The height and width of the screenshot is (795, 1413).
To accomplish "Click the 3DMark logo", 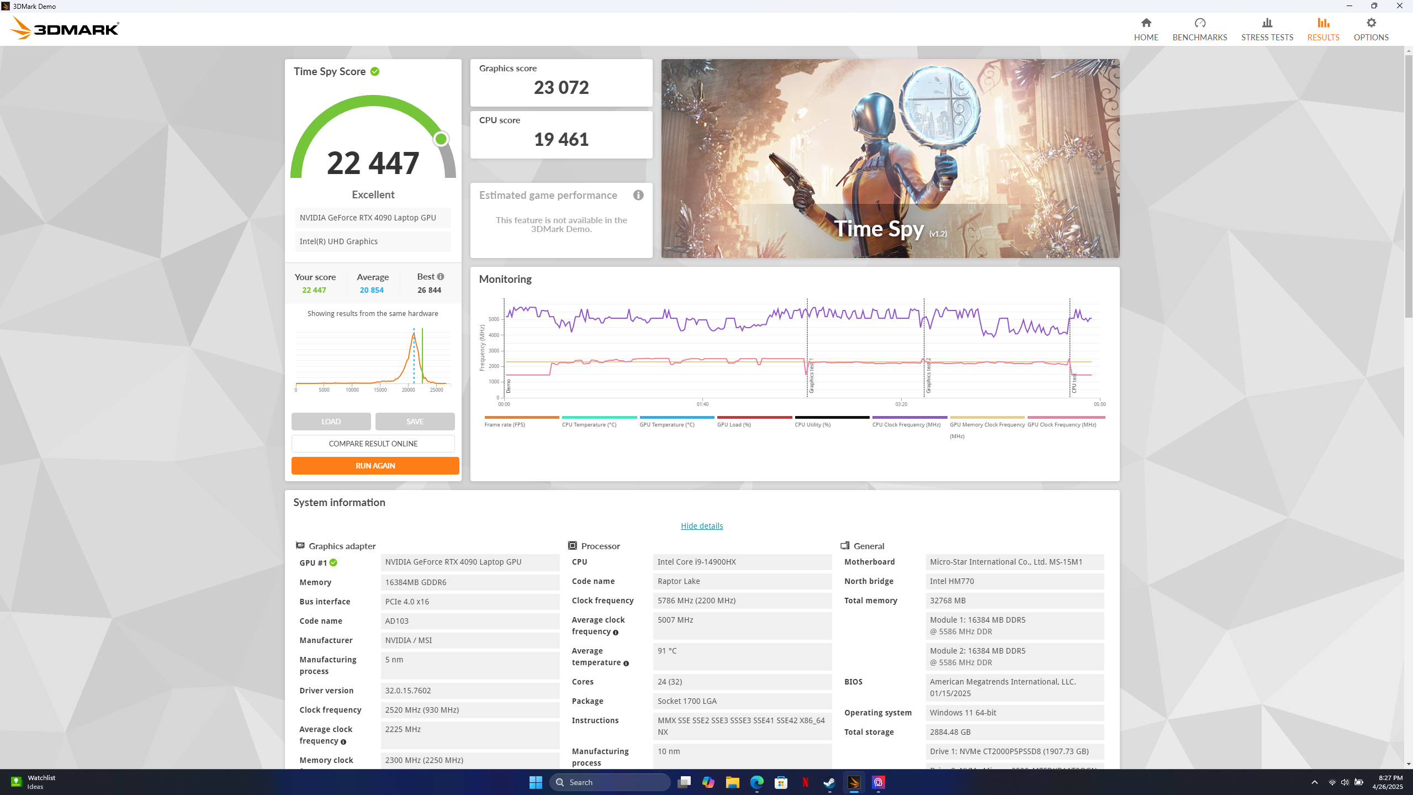I will tap(66, 27).
